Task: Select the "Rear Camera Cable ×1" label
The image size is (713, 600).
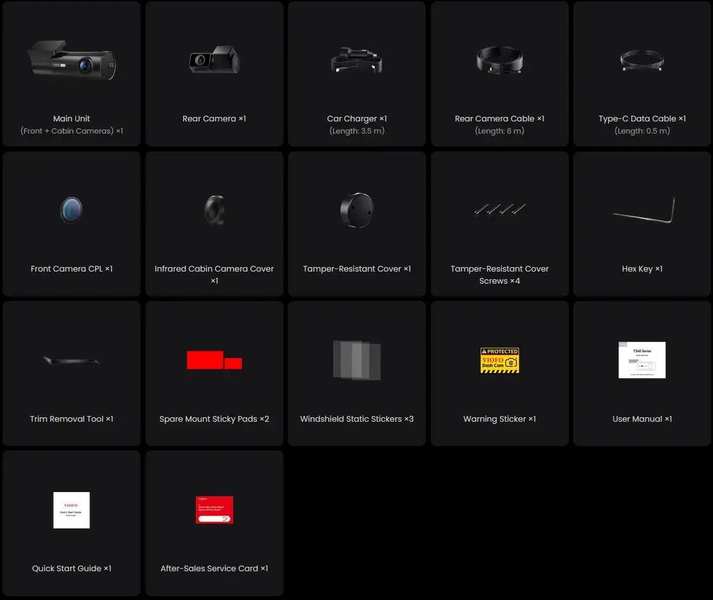Action: (500, 118)
